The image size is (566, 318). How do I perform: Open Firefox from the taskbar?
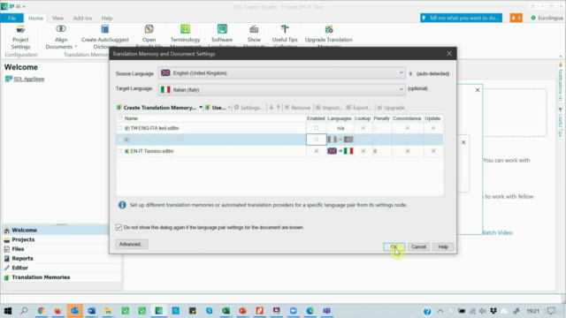(x=57, y=310)
